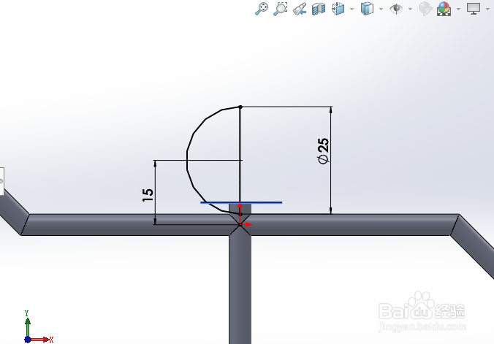
Task: Click the View Settings monitor icon
Action: pyautogui.click(x=474, y=9)
